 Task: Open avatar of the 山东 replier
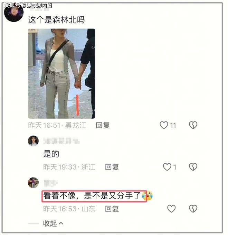pyautogui.click(x=33, y=182)
